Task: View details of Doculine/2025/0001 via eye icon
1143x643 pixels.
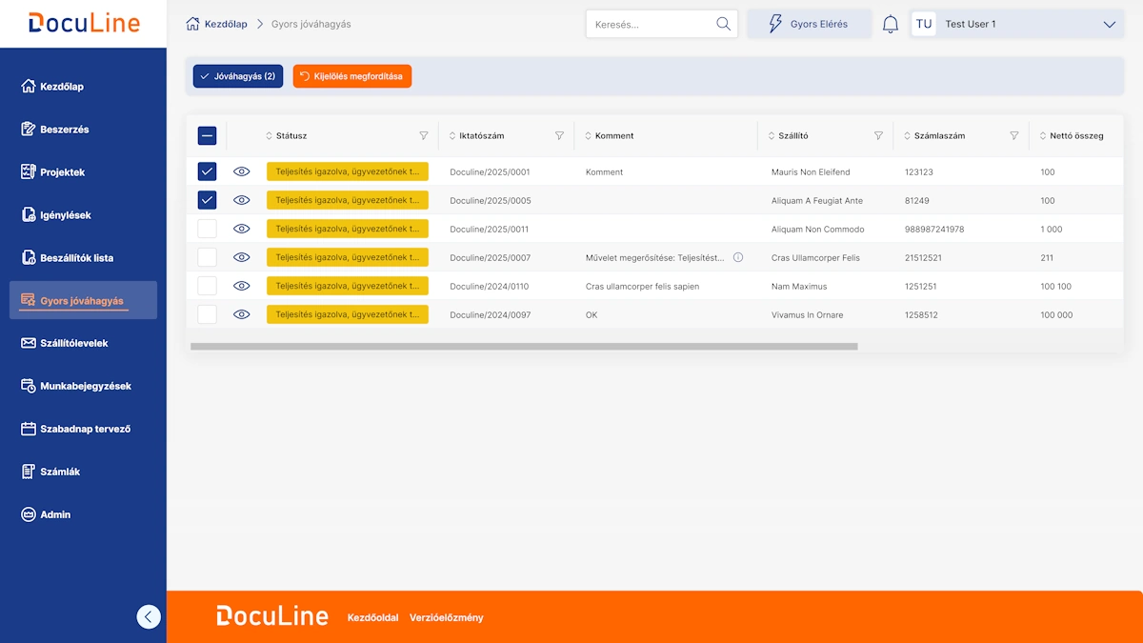Action: [242, 172]
